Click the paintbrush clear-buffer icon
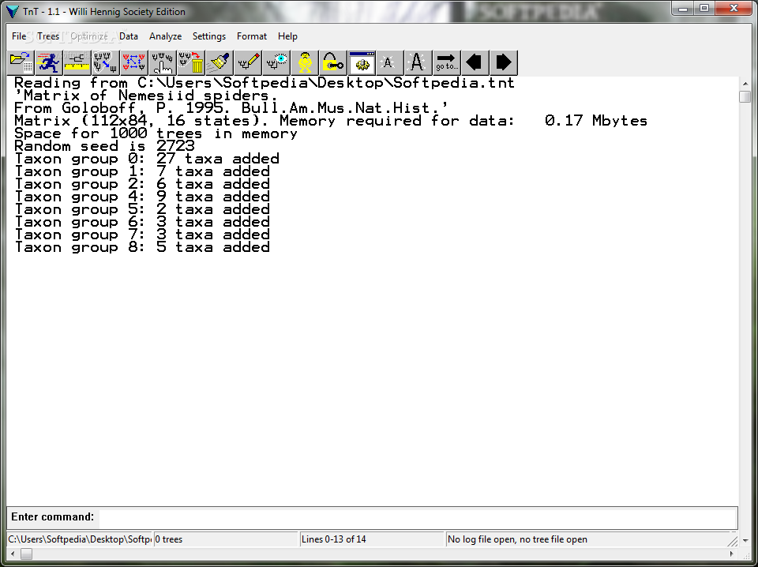This screenshot has height=567, width=758. click(x=219, y=63)
